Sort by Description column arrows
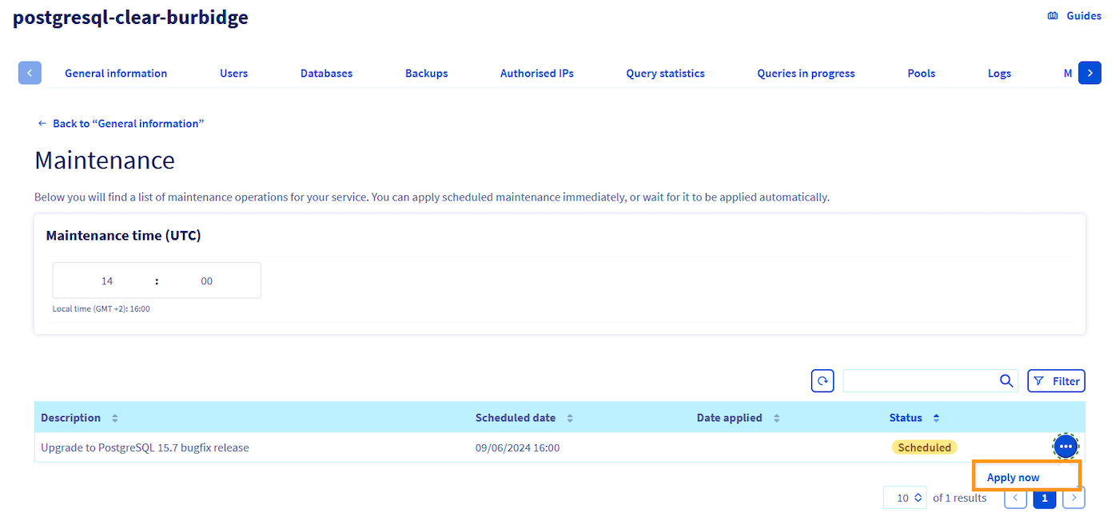 pyautogui.click(x=114, y=418)
